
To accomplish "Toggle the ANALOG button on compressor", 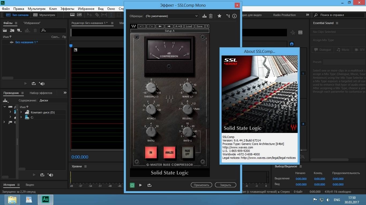I will click(169, 152).
